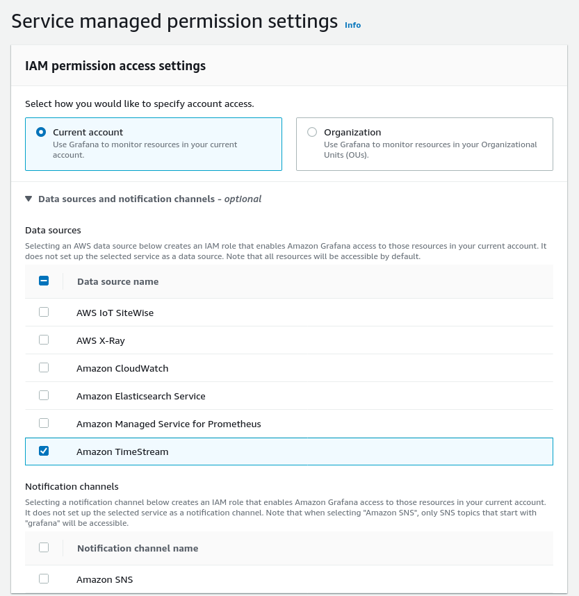Viewport: 579px width, 596px height.
Task: Click the Organization option card description
Action: (430, 149)
